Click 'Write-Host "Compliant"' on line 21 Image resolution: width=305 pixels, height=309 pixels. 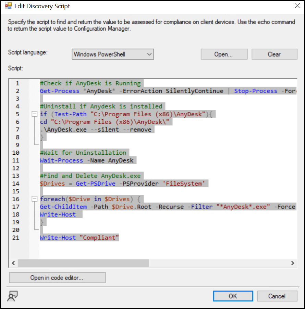tap(80, 237)
